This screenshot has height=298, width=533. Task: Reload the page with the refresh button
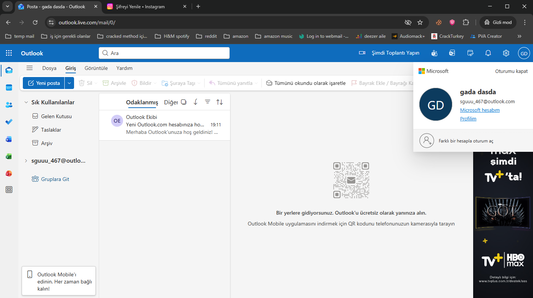pos(35,22)
